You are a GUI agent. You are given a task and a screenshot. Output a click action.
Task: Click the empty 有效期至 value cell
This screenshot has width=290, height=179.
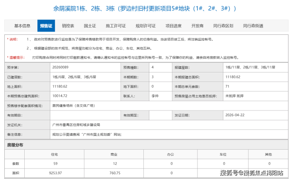click(160, 116)
